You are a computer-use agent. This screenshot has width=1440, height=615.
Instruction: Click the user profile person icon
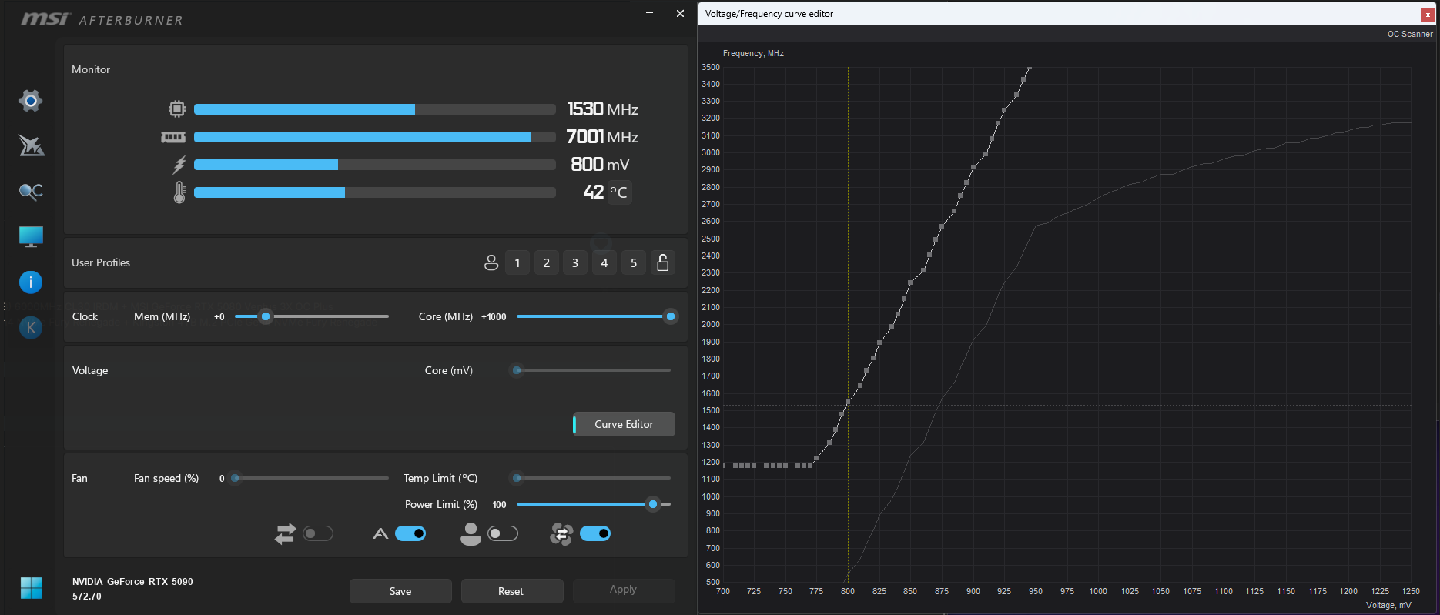(491, 262)
